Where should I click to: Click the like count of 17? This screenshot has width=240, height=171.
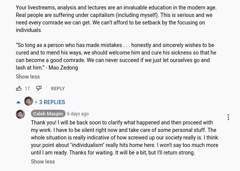click(x=28, y=89)
